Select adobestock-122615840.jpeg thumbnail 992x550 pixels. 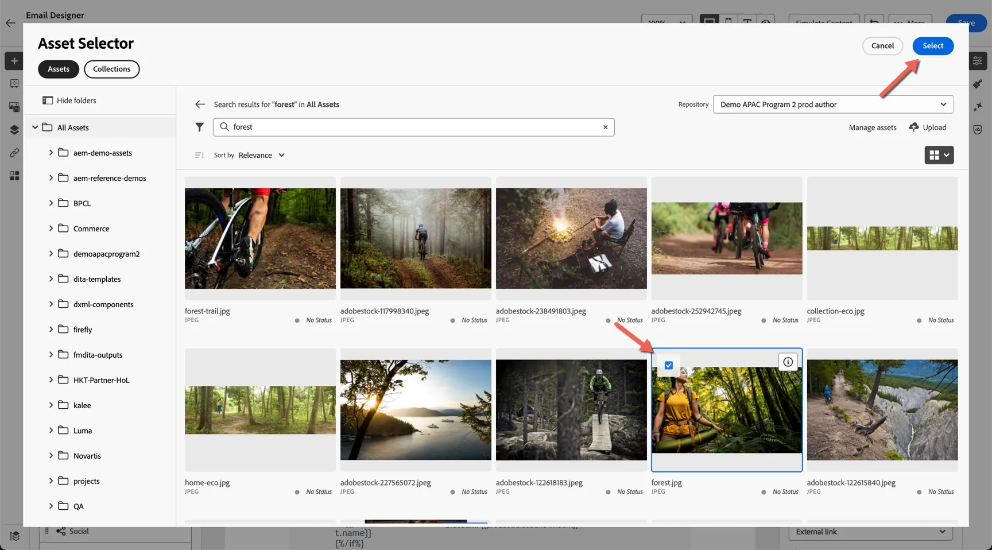pos(882,410)
